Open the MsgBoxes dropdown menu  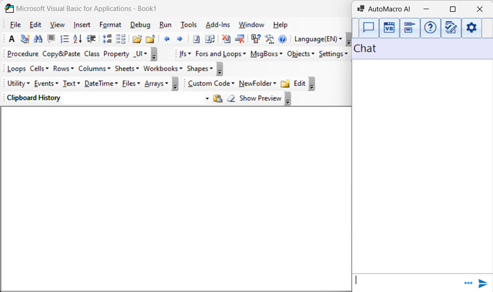click(266, 54)
